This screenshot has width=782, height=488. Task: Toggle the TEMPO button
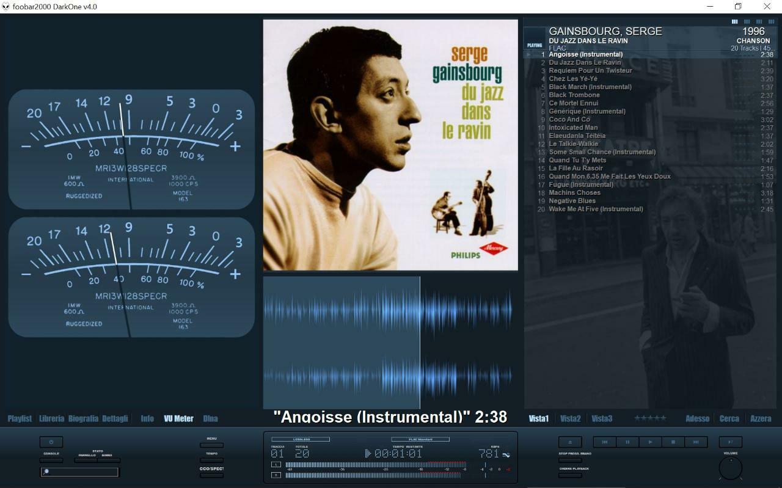pos(211,460)
